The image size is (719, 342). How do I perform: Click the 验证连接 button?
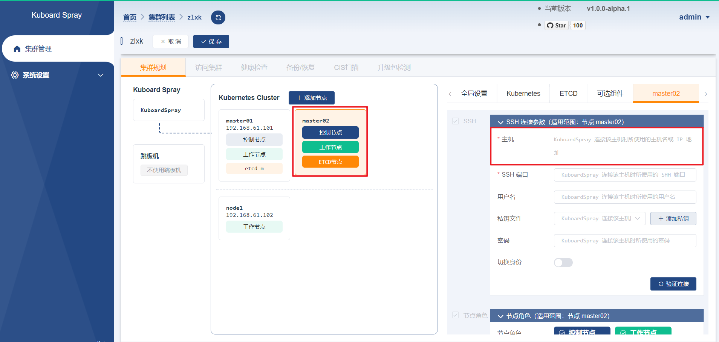[673, 284]
